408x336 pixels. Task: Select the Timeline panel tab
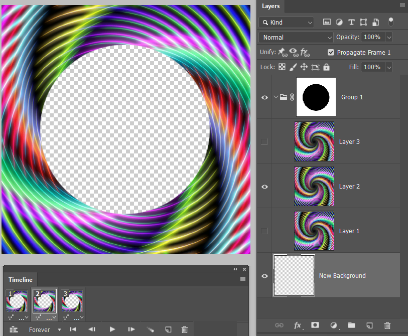click(20, 279)
